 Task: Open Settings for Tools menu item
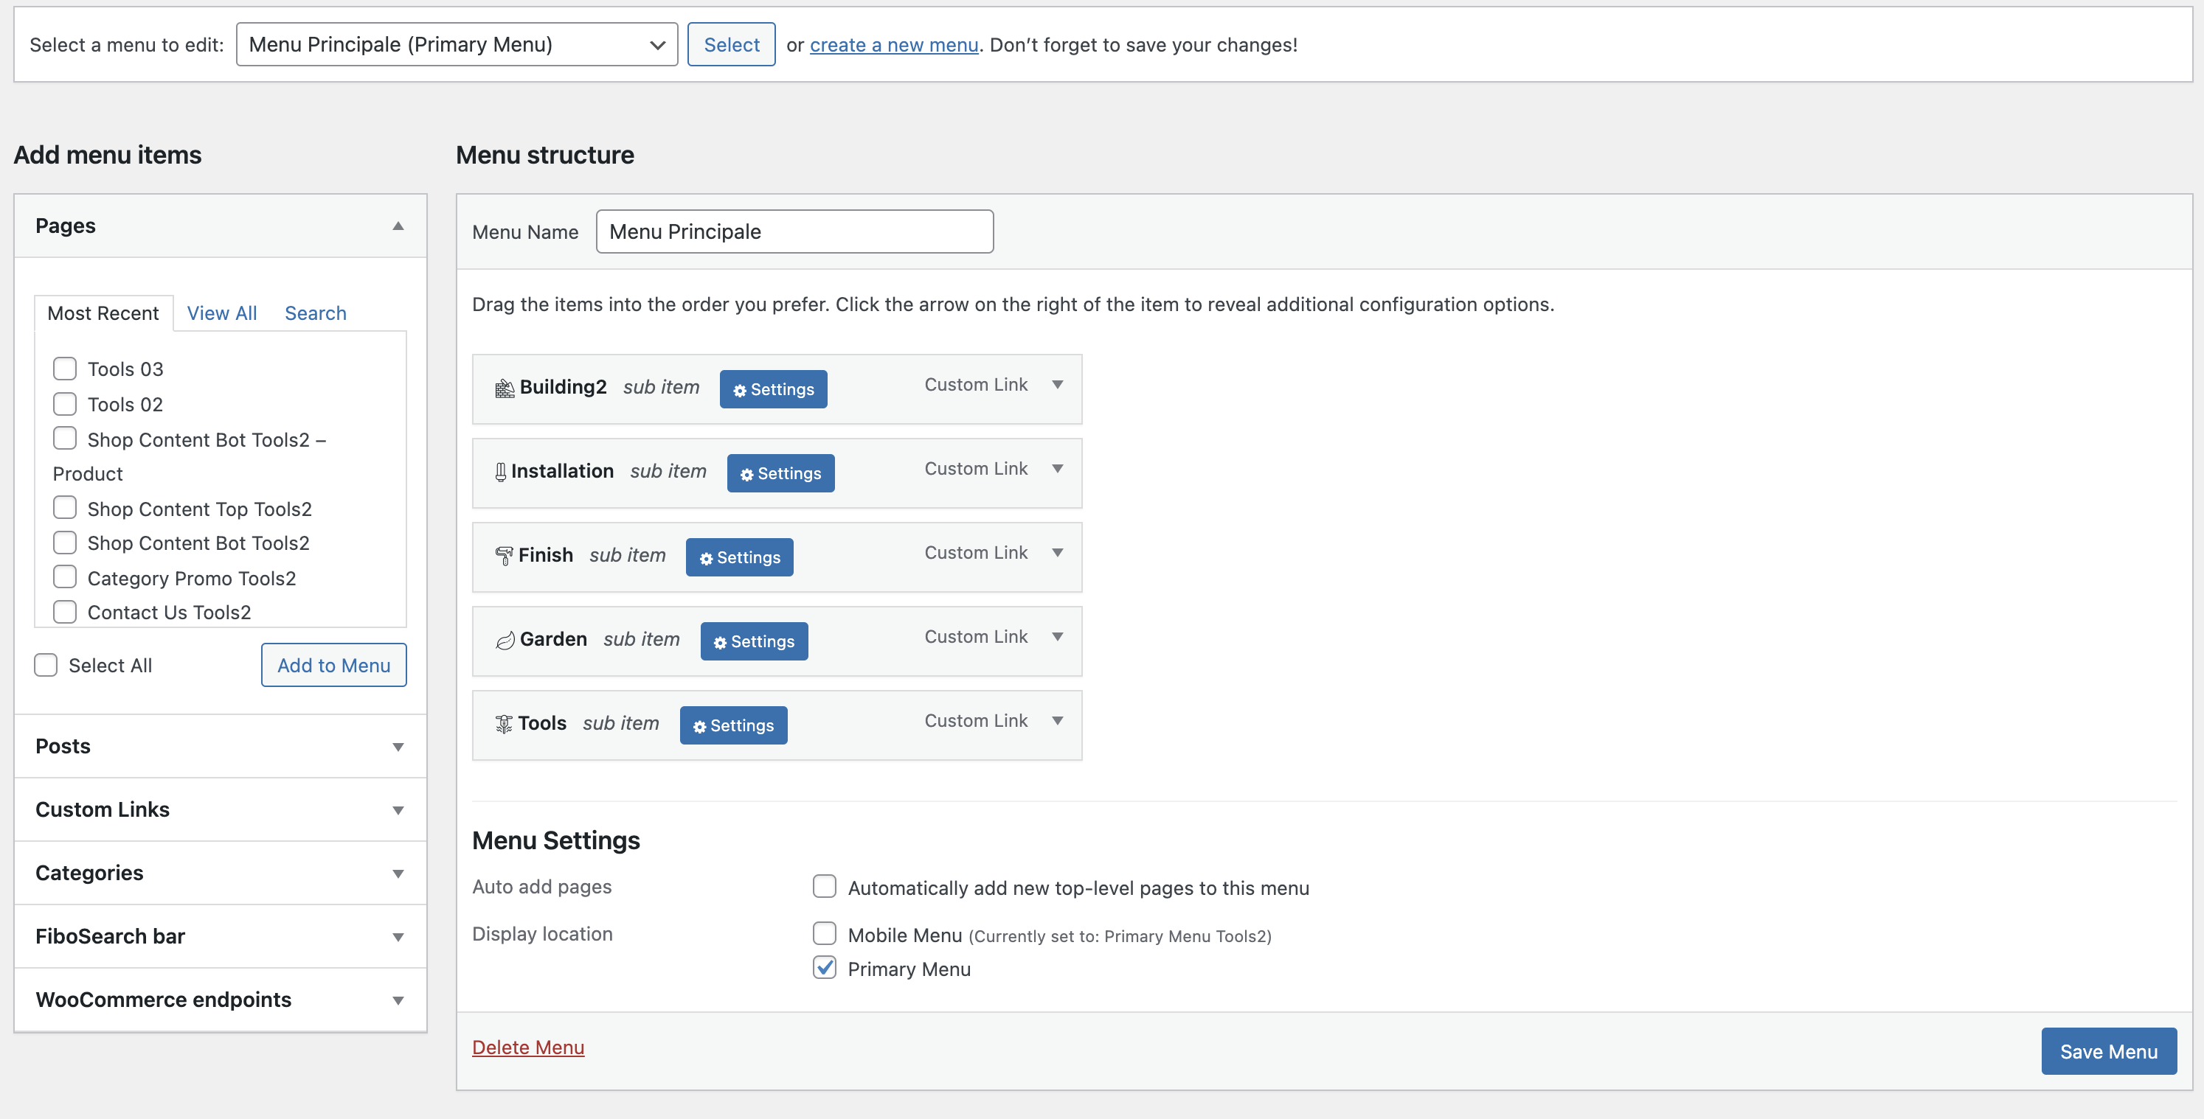[733, 725]
